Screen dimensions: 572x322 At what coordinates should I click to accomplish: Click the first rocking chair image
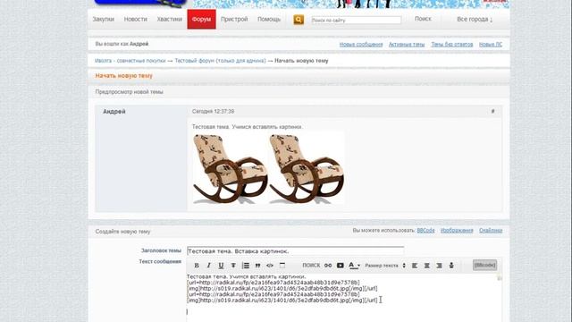point(230,168)
